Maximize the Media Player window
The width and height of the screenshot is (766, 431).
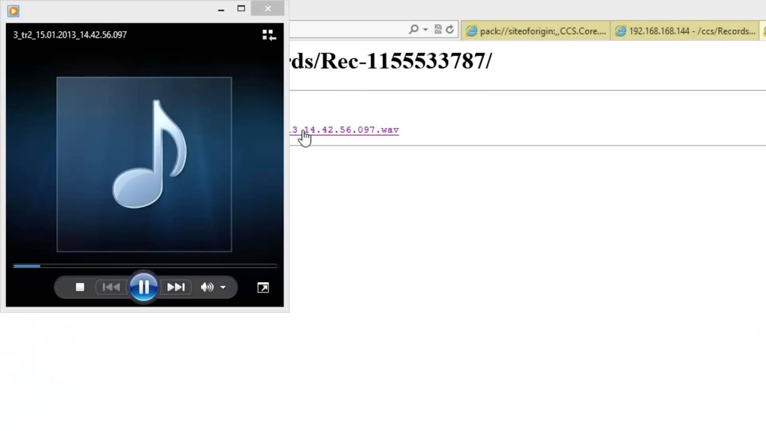click(x=241, y=9)
